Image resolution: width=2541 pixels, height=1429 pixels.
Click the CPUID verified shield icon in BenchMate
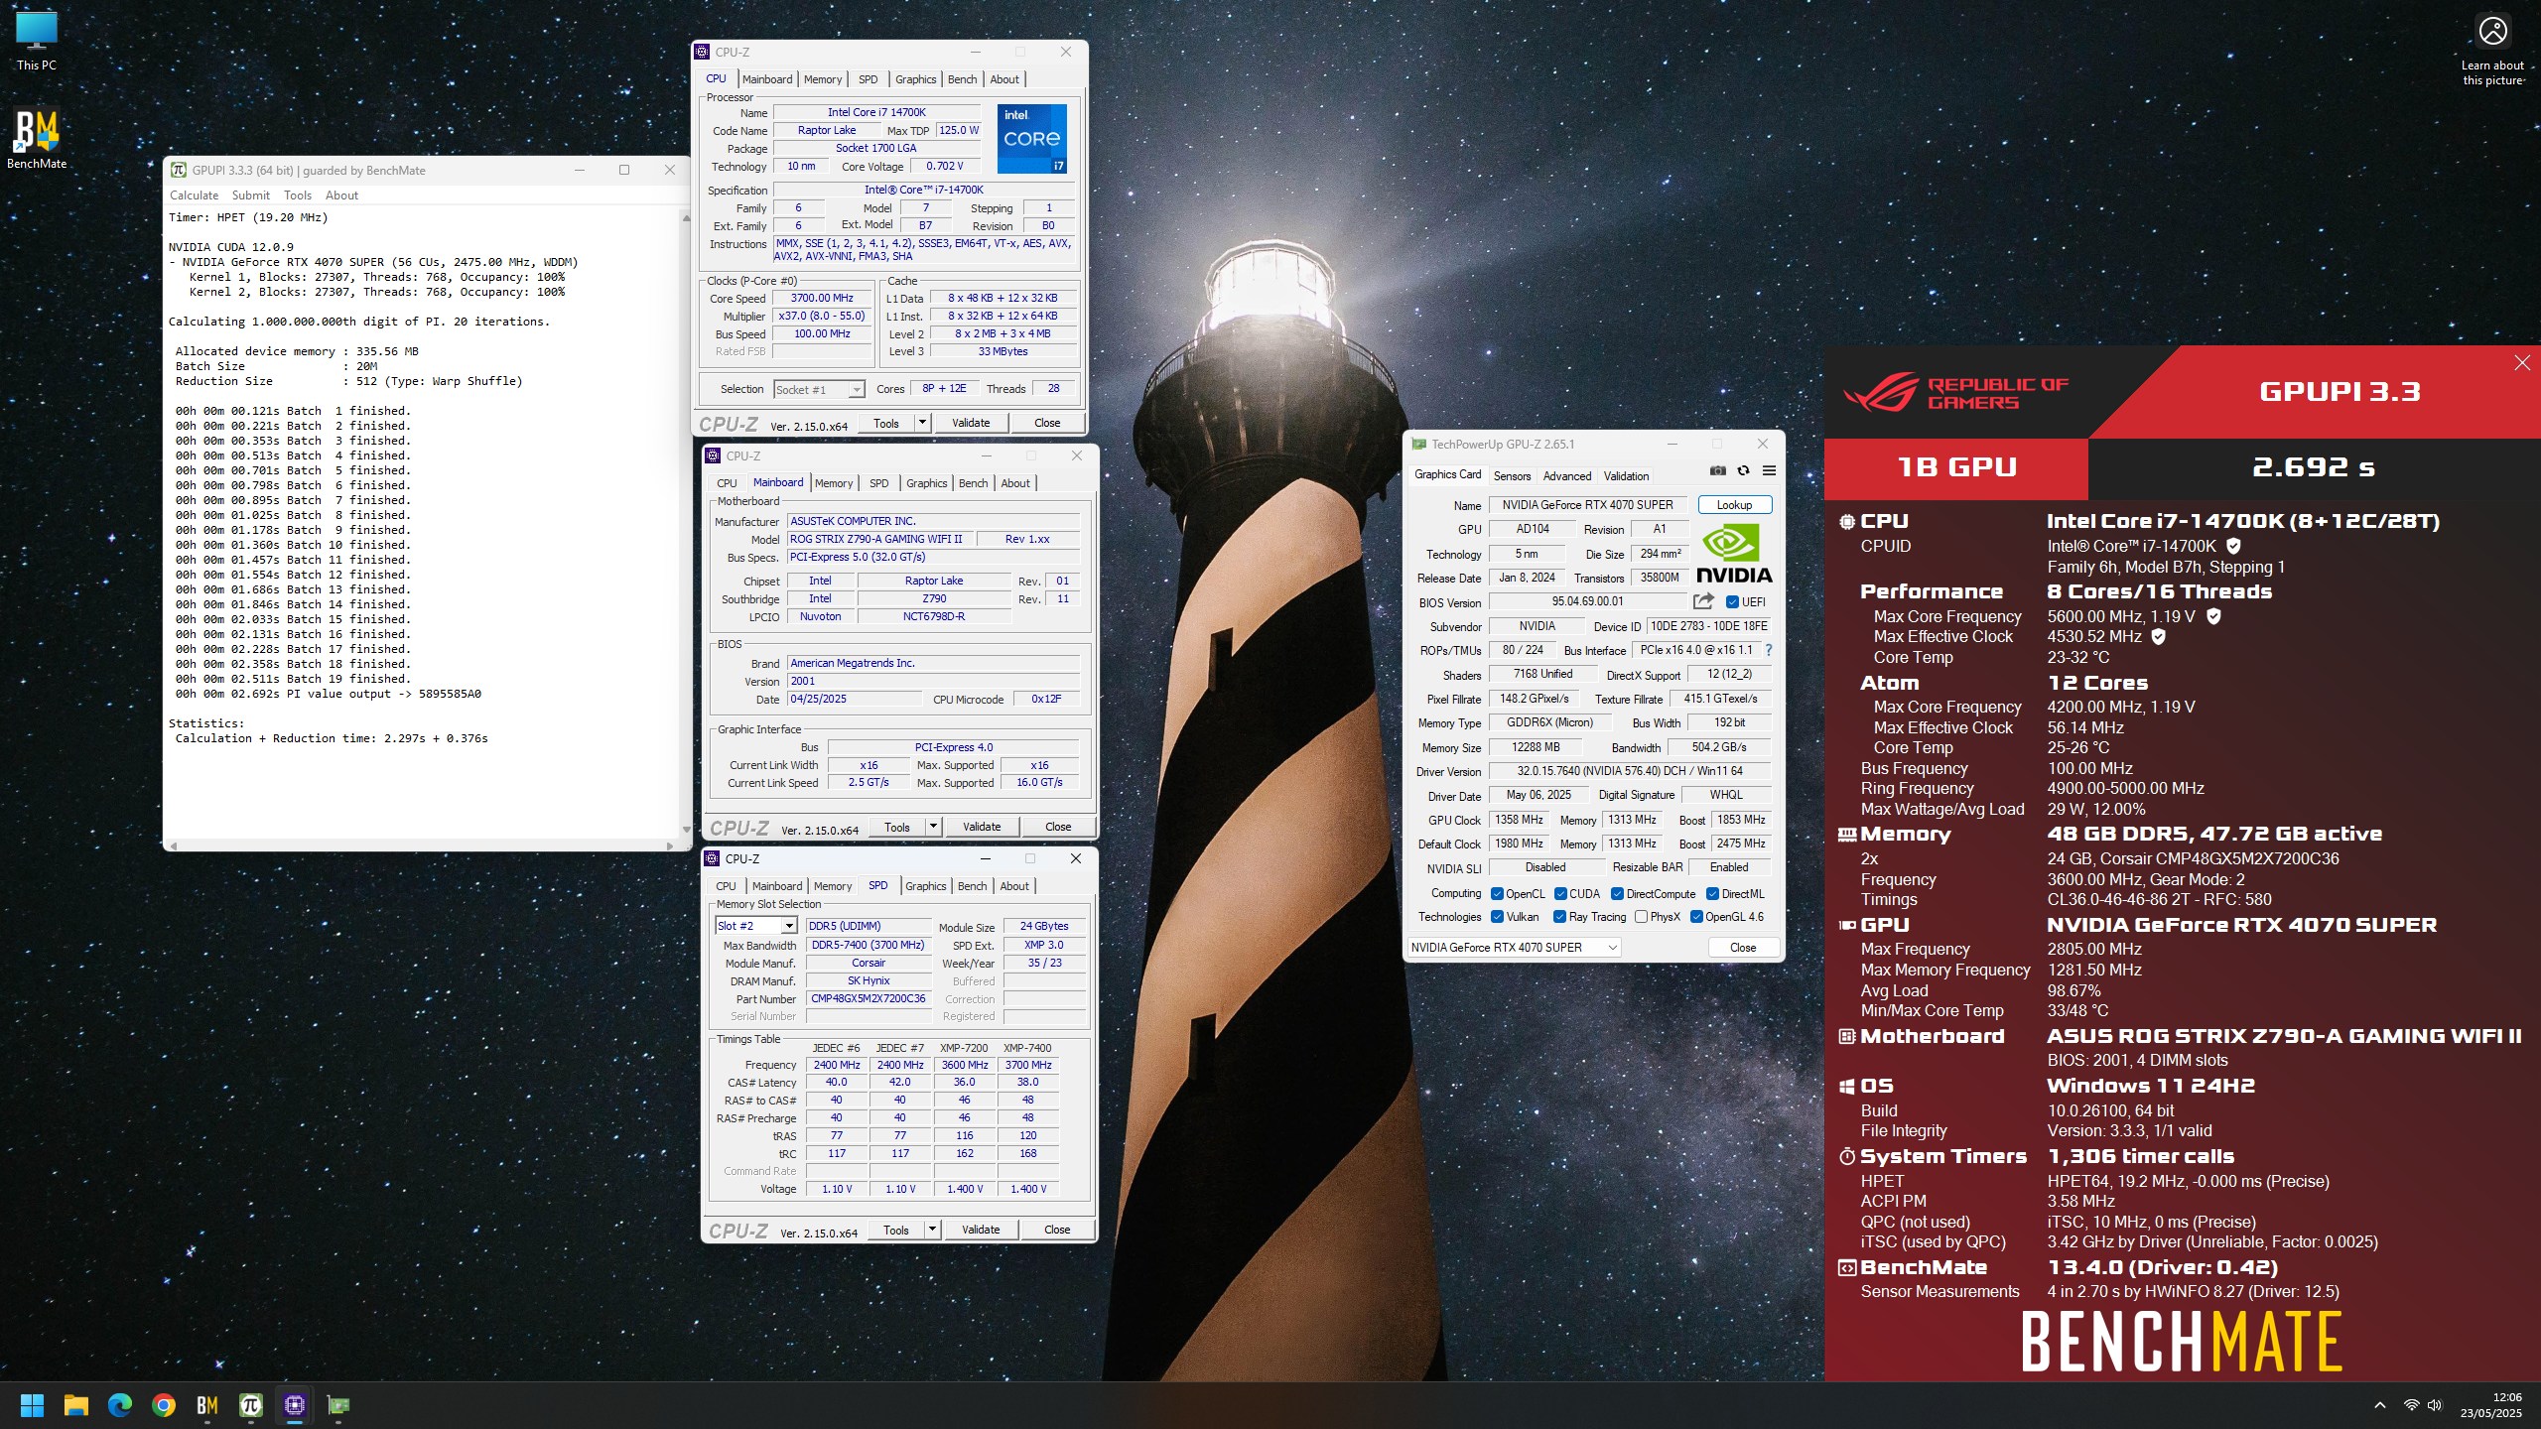click(x=2233, y=546)
